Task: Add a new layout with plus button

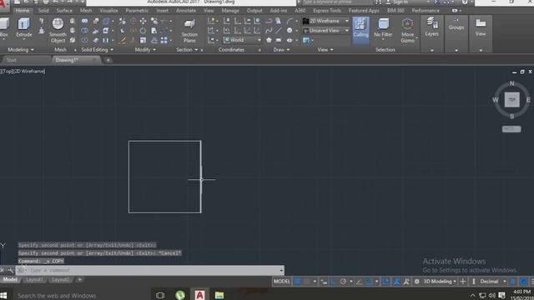Action: click(80, 280)
